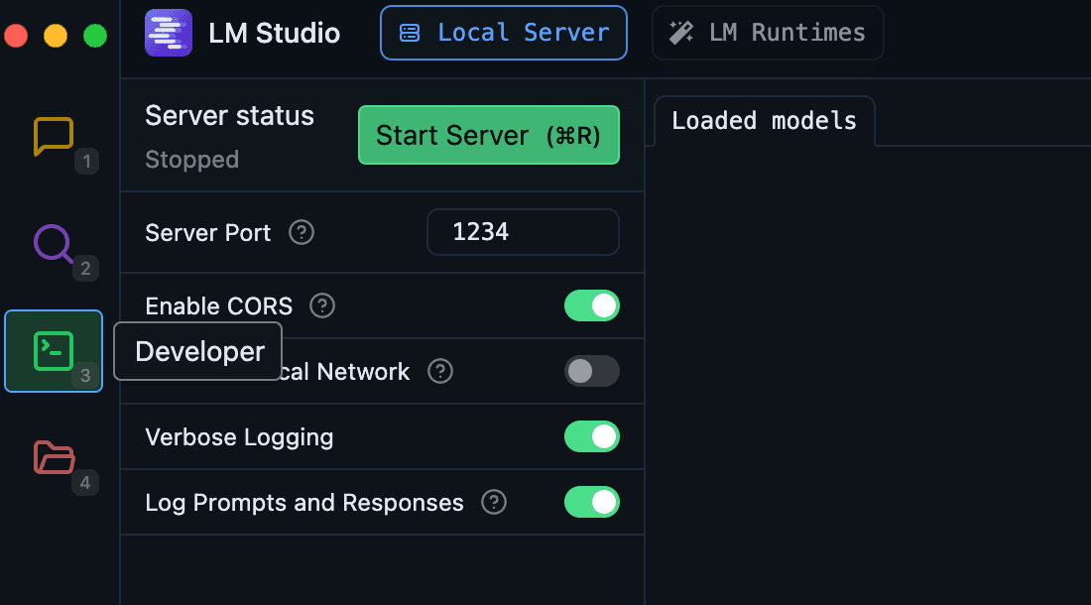Start the server
Viewport: 1091px width, 605px height.
[x=488, y=135]
